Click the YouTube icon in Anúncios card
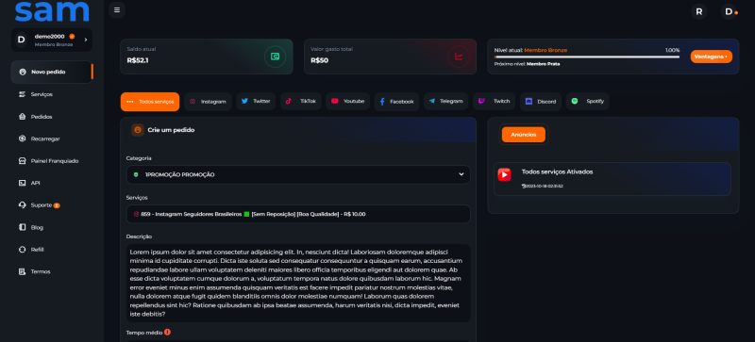755x342 pixels. [x=504, y=174]
